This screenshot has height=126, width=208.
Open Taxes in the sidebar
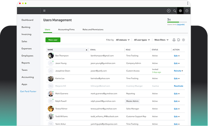(24, 70)
